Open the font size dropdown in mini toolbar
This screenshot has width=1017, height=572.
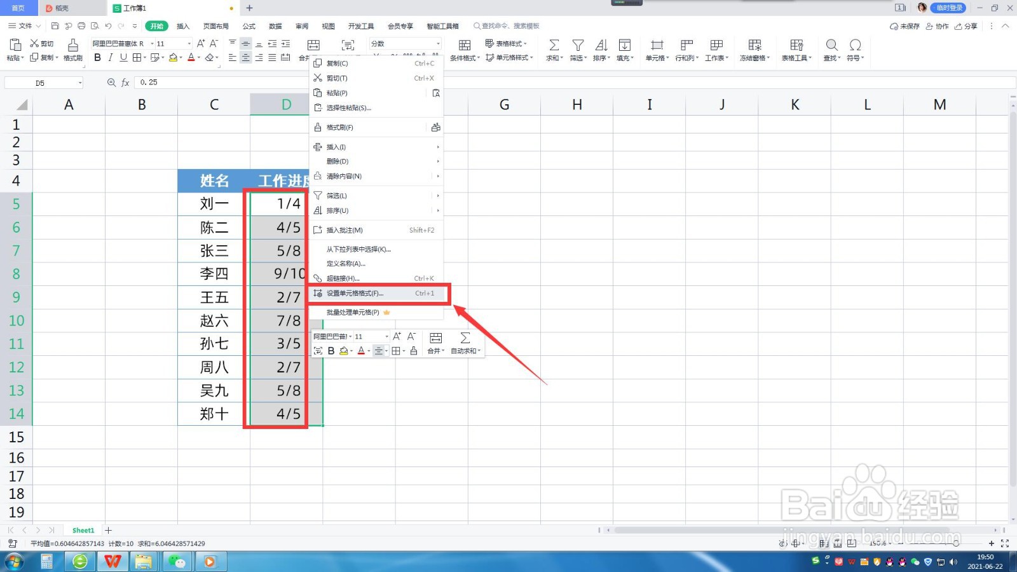point(386,336)
